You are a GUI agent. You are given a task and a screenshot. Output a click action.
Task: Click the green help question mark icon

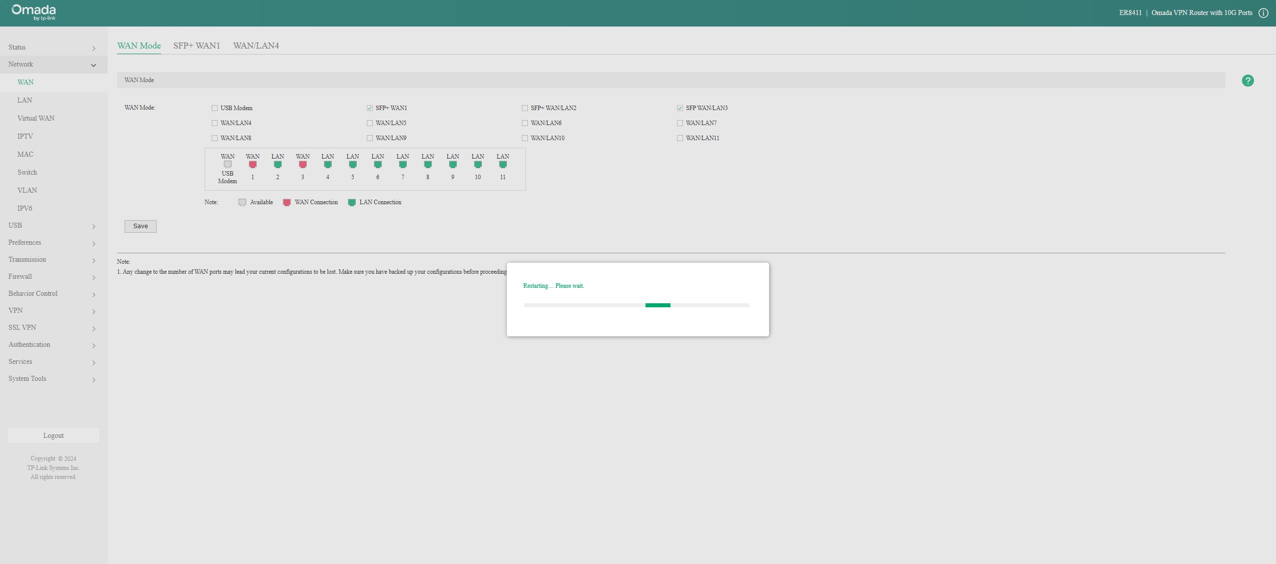[x=1247, y=81]
